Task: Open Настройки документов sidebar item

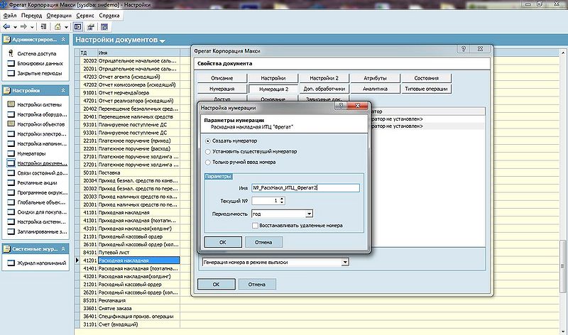Action: pos(42,163)
